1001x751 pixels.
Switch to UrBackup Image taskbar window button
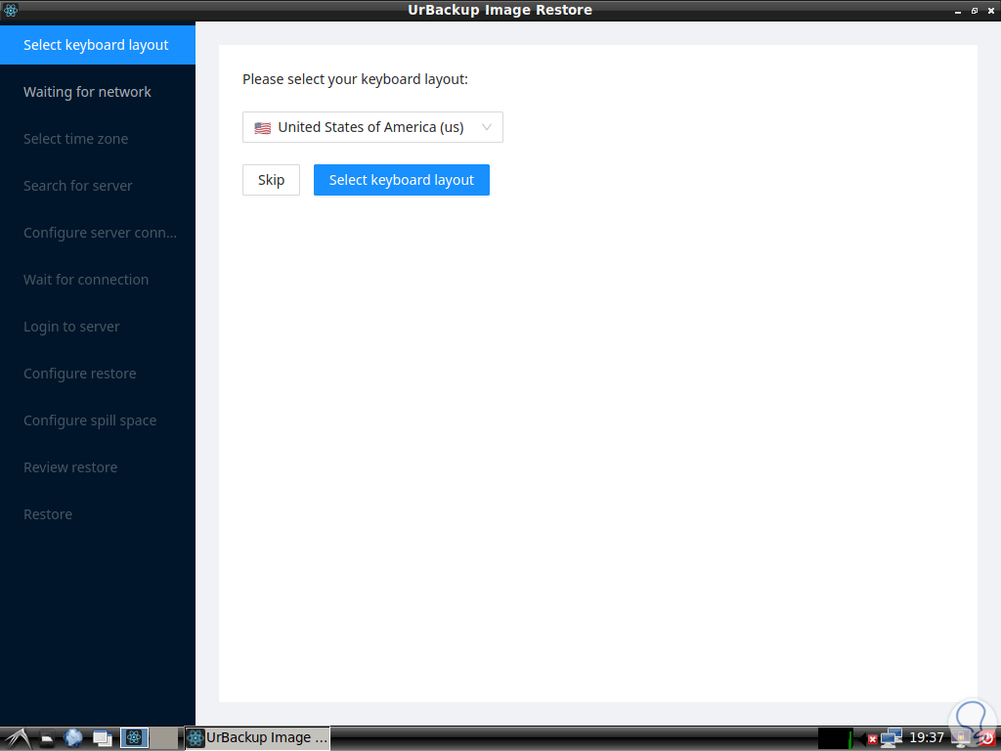coord(258,738)
